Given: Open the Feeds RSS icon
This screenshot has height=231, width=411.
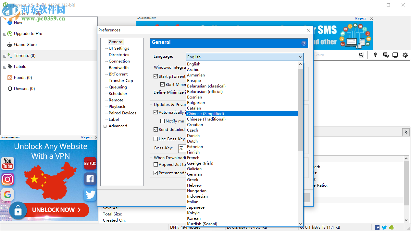Looking at the screenshot, I should (10, 77).
